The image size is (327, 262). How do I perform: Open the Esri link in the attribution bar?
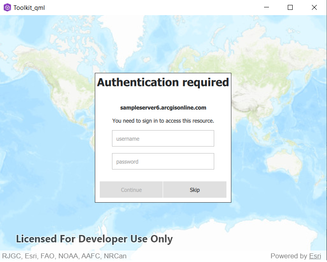click(315, 256)
